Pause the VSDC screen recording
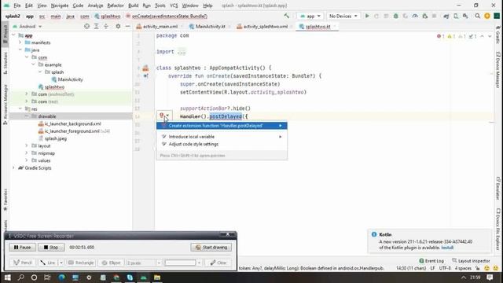 pyautogui.click(x=23, y=248)
